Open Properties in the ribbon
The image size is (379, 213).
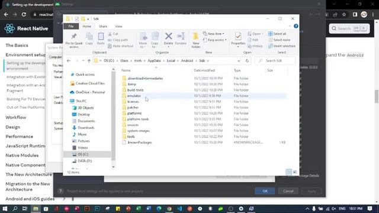point(238,40)
